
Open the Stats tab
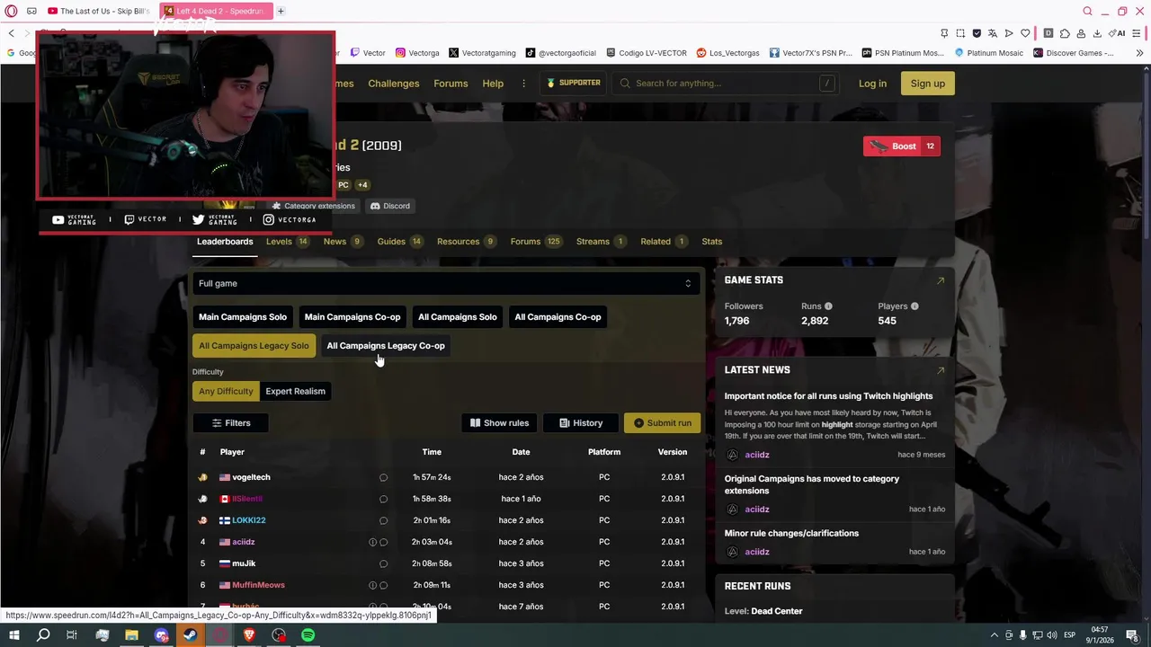[x=712, y=242]
